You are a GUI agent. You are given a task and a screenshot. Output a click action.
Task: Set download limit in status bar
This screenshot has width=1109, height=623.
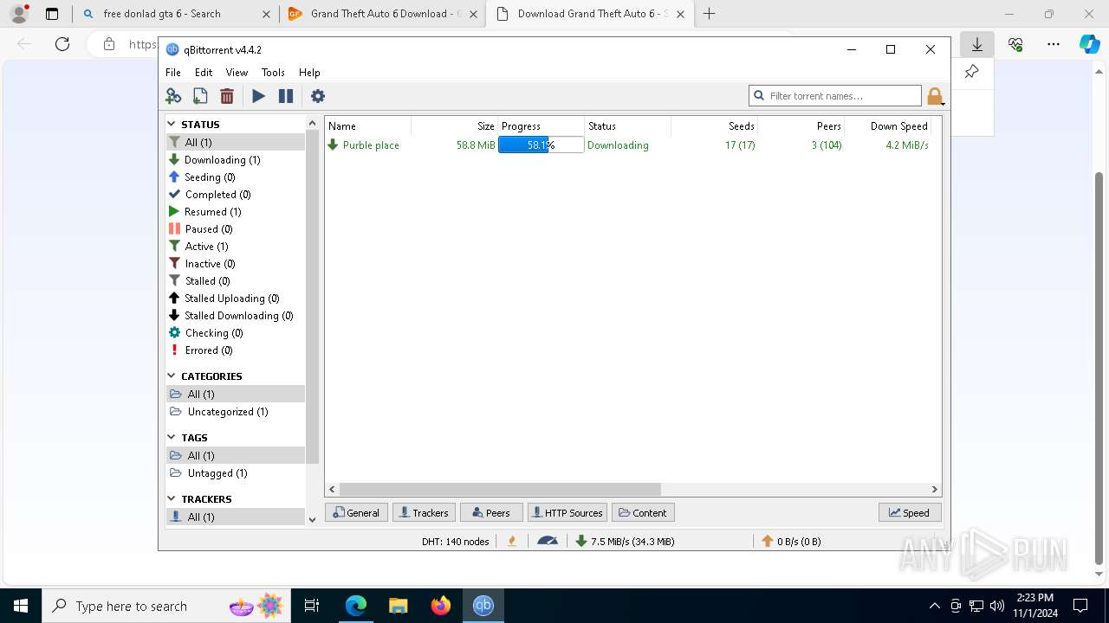pyautogui.click(x=626, y=541)
